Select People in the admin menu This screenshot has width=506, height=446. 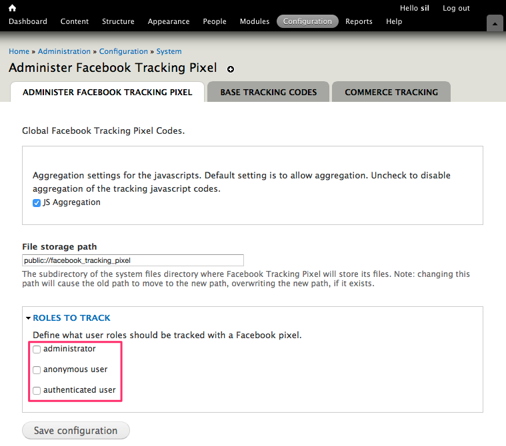(x=215, y=21)
